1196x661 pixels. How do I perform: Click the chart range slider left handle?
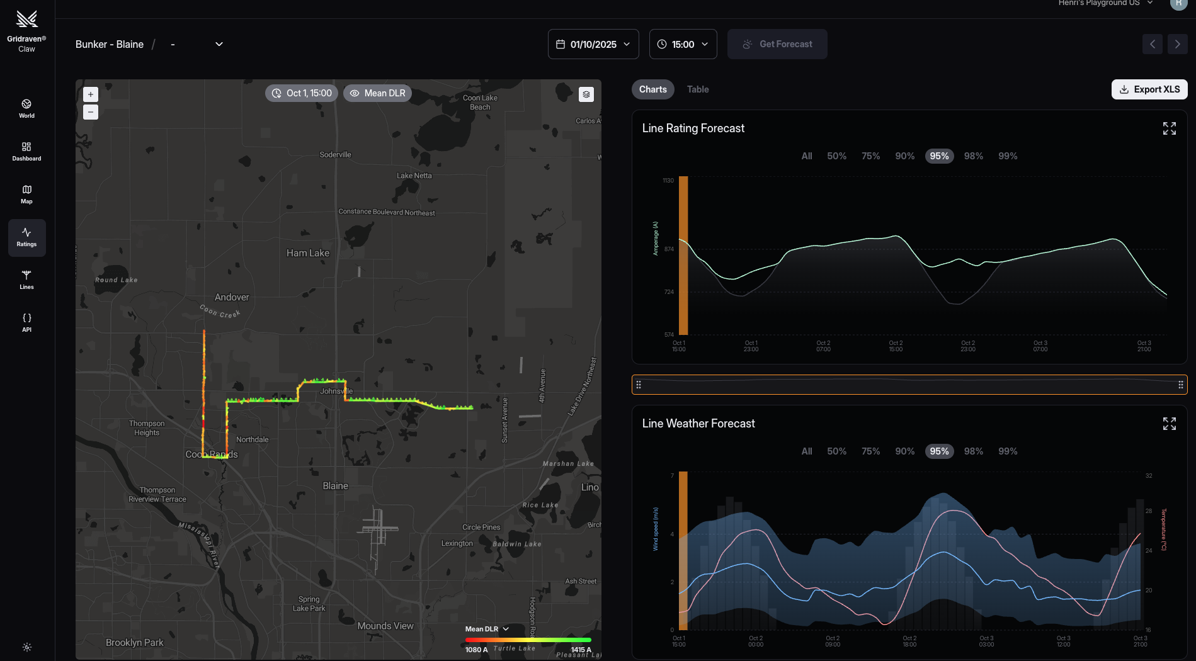pos(639,385)
